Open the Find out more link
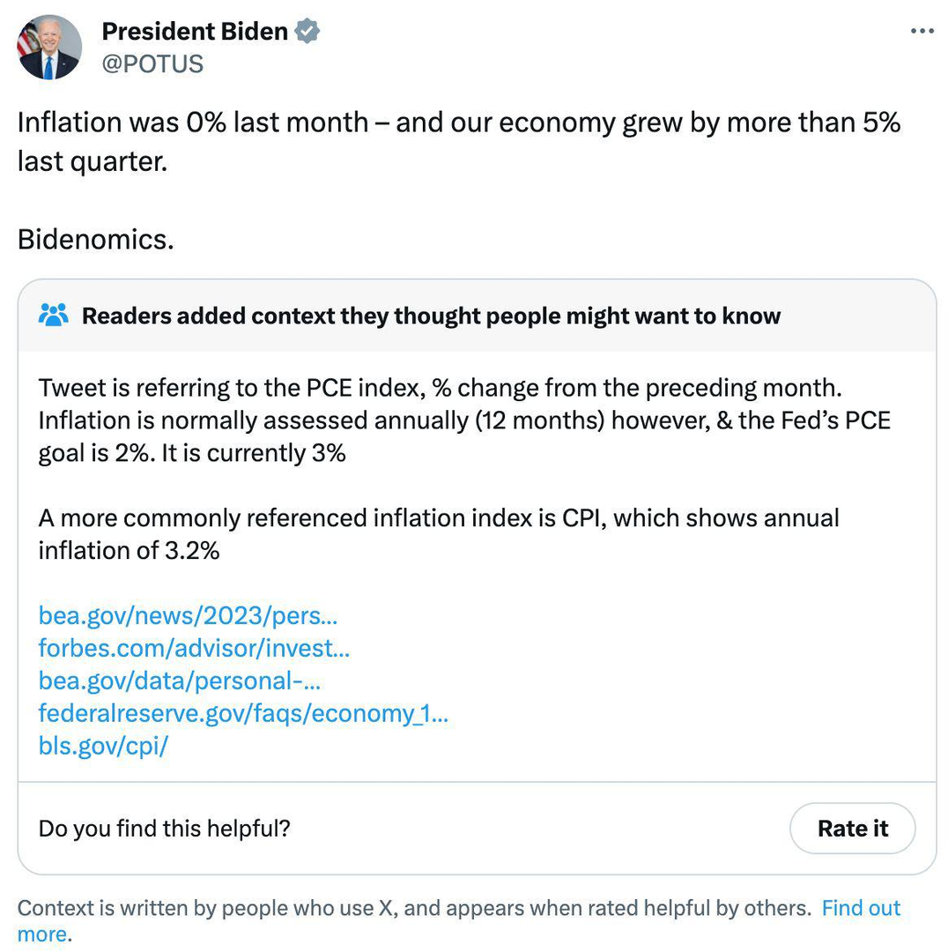 (861, 908)
